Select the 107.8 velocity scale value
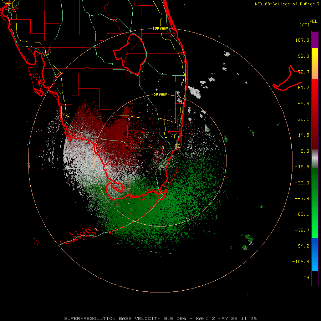The width and height of the screenshot is (321, 321). [x=302, y=40]
